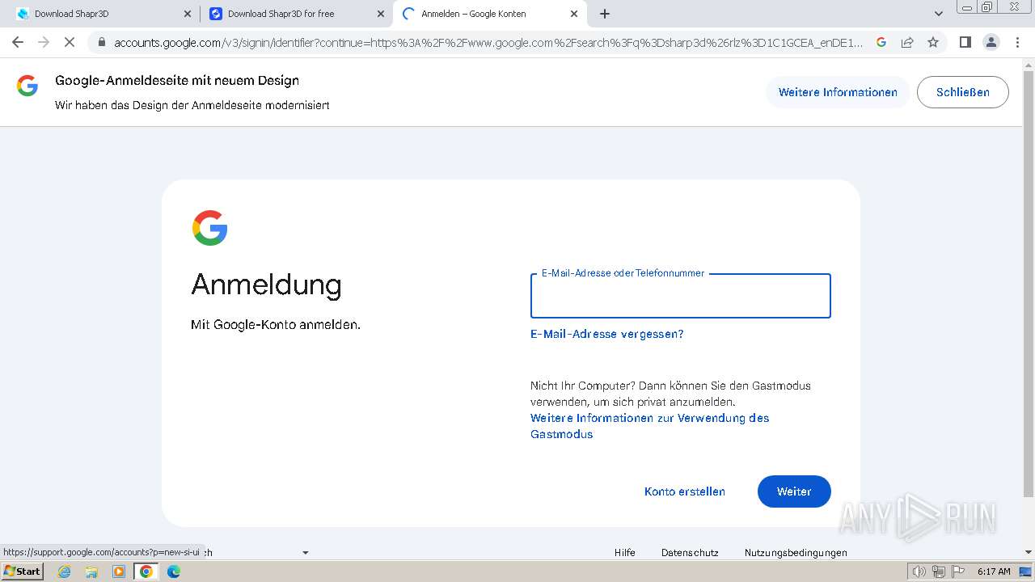Click the Google logo in the banner
The height and width of the screenshot is (582, 1035).
click(x=27, y=86)
